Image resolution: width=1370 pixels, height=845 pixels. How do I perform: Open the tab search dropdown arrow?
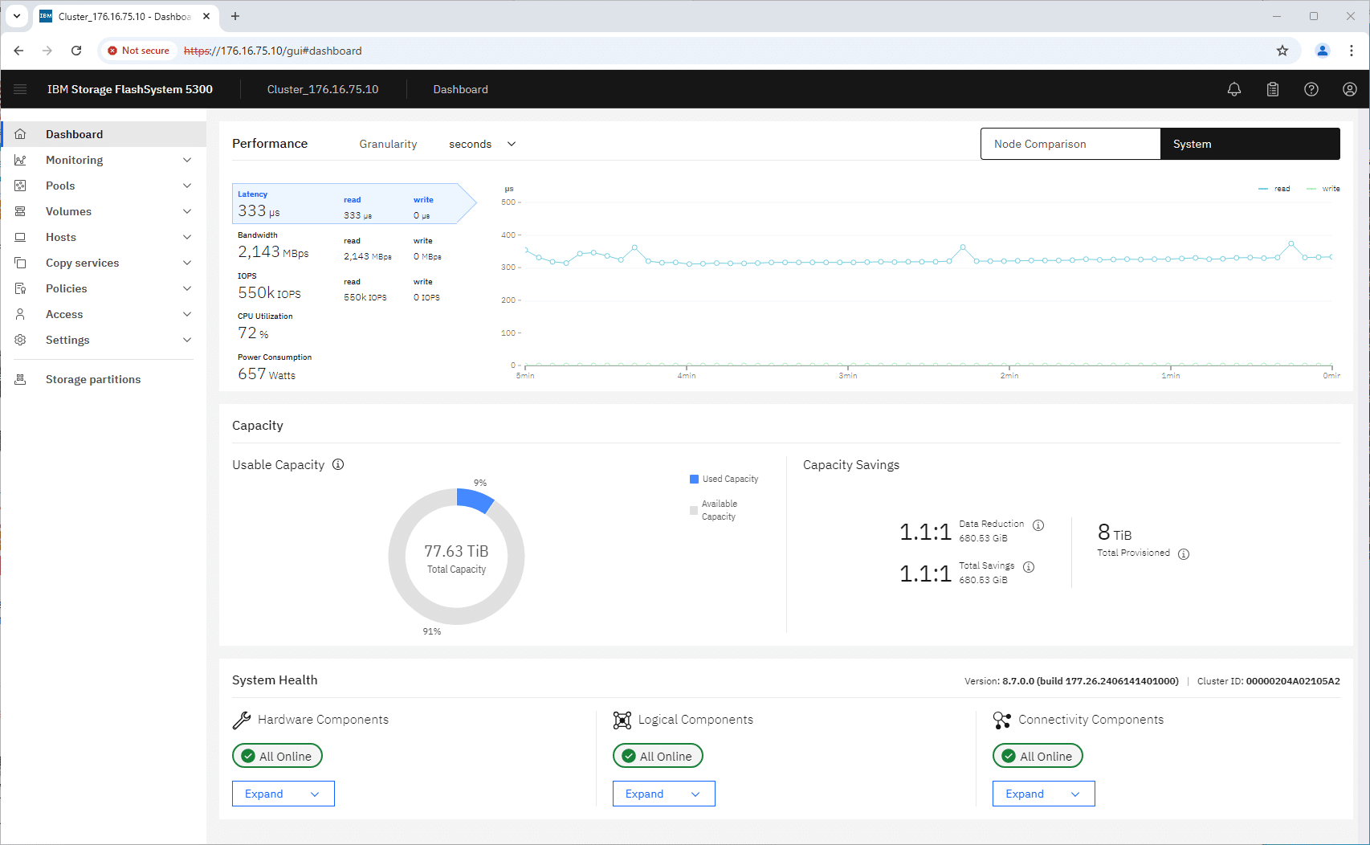[17, 16]
